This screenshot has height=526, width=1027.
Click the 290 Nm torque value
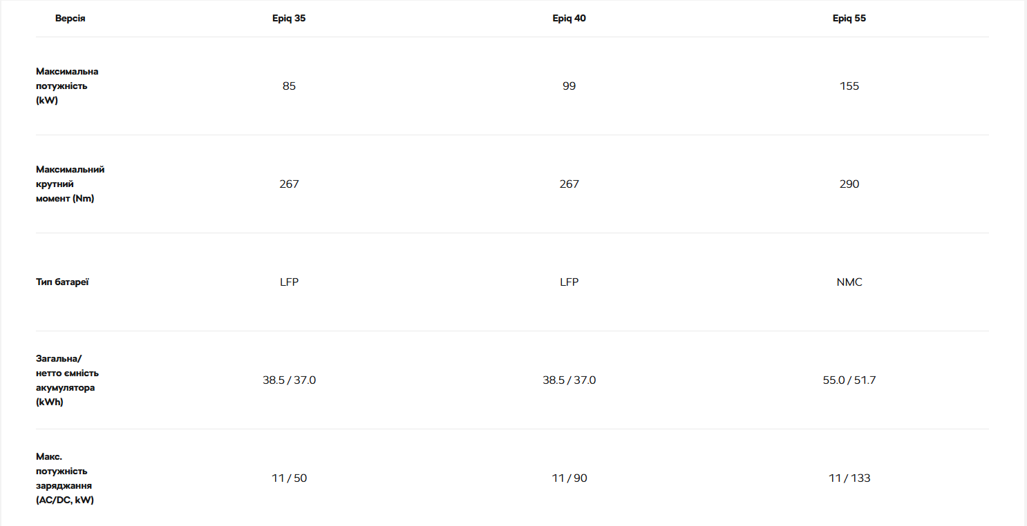point(849,184)
